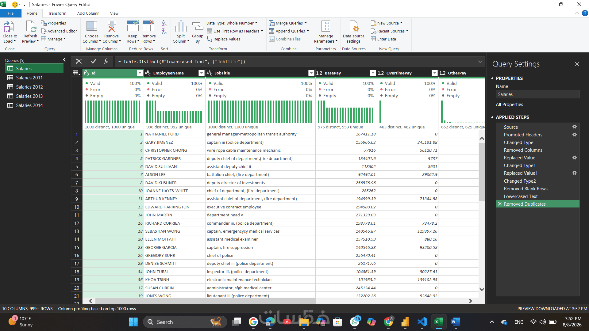The width and height of the screenshot is (589, 331).
Task: Cancel the formula bar edit
Action: [x=79, y=62]
